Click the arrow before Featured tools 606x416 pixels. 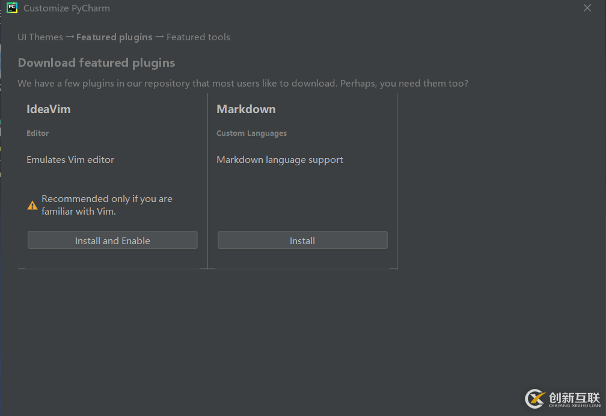pos(159,37)
